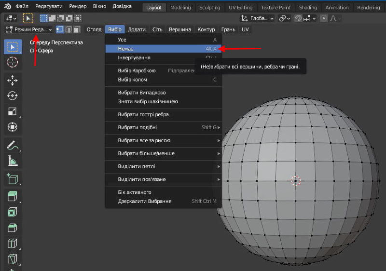Select the Annotate pencil tool
The height and width of the screenshot is (271, 386).
point(13,145)
